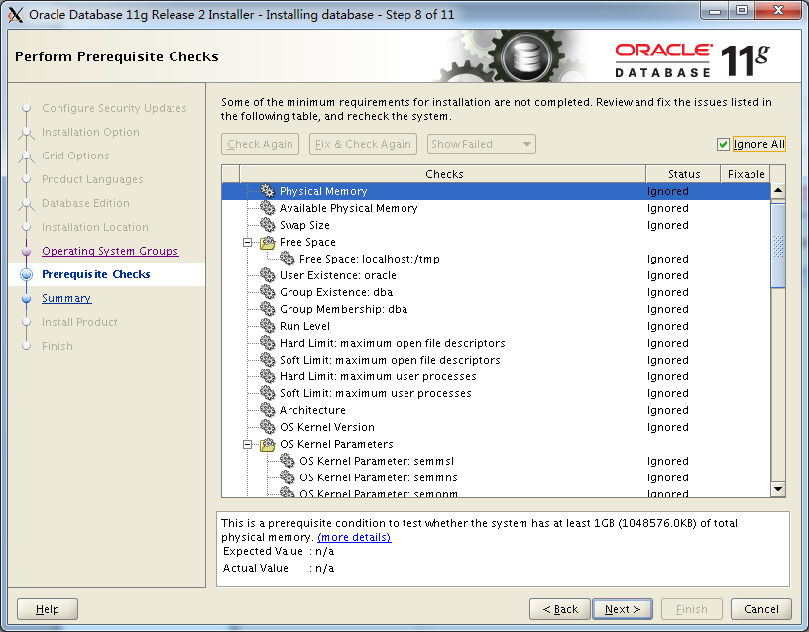Click 'Database Edition' step label

coord(85,203)
